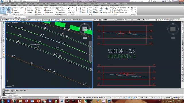Toggle the grid display status button
The height and width of the screenshot is (103, 184).
104,98
